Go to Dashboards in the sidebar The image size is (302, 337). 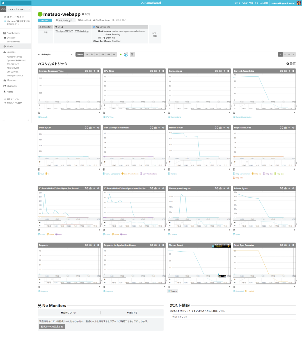(13, 33)
